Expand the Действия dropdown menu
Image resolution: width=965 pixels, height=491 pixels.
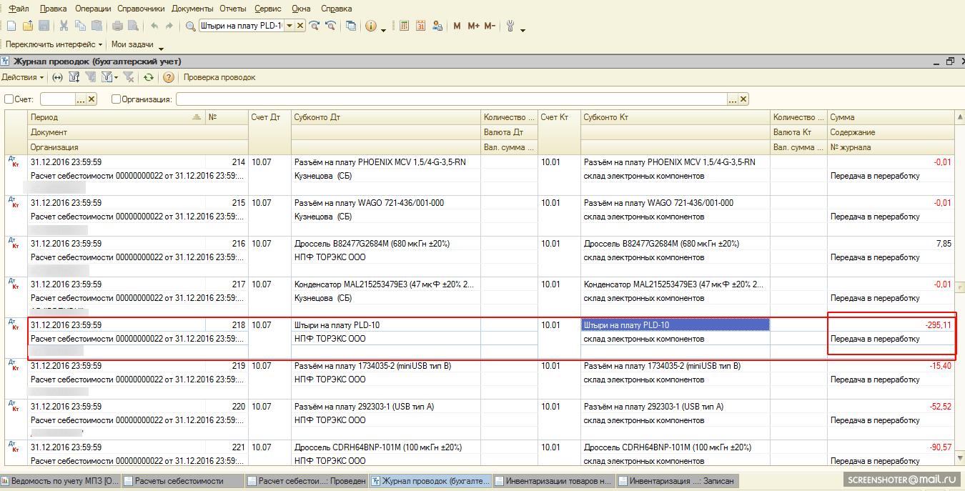[22, 77]
